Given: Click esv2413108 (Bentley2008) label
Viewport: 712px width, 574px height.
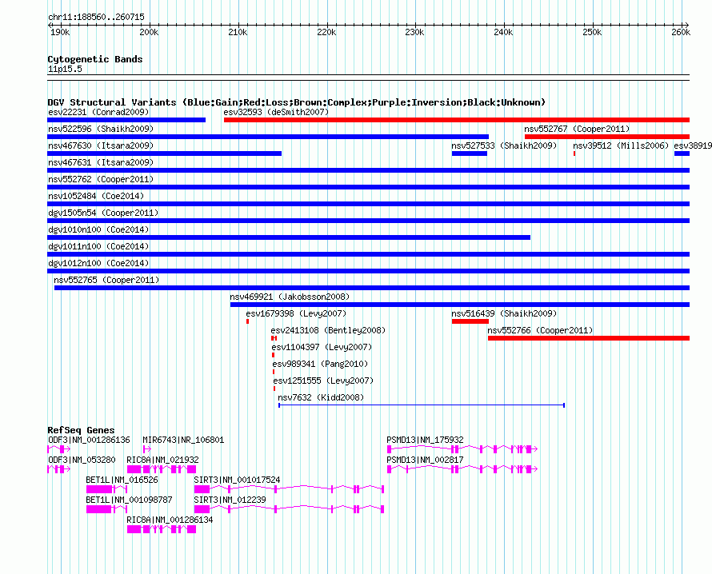Looking at the screenshot, I should [x=328, y=330].
